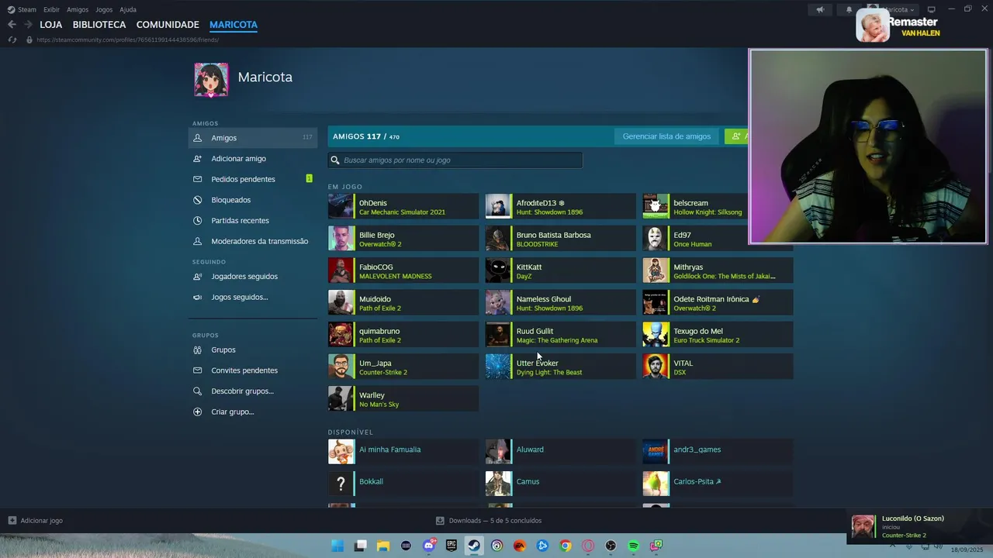Open Moderadores da transmissão
The width and height of the screenshot is (993, 558).
click(x=253, y=241)
